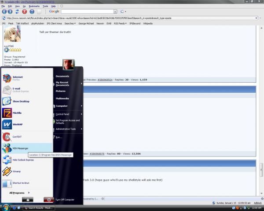
Task: Open the Searches bookmark folder dropdown
Action: coord(70,23)
